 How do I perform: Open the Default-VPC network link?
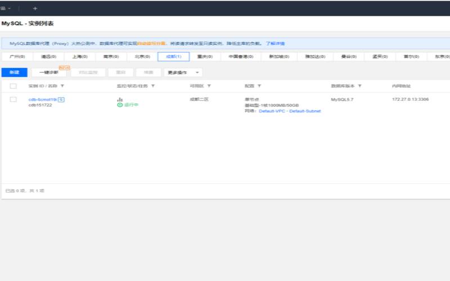[272, 111]
